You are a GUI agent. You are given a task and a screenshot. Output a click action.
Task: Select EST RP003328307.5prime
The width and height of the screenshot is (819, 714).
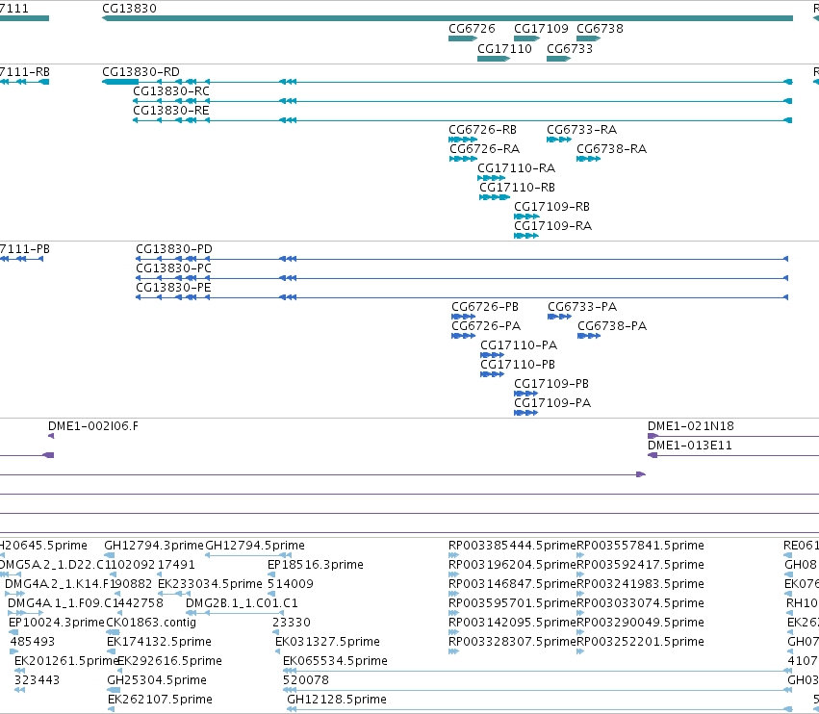point(453,651)
